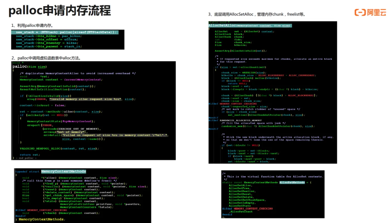Click the "(*delete_context)" function pointer line
Viewport: 390px width, 223px height.
pos(69,192)
